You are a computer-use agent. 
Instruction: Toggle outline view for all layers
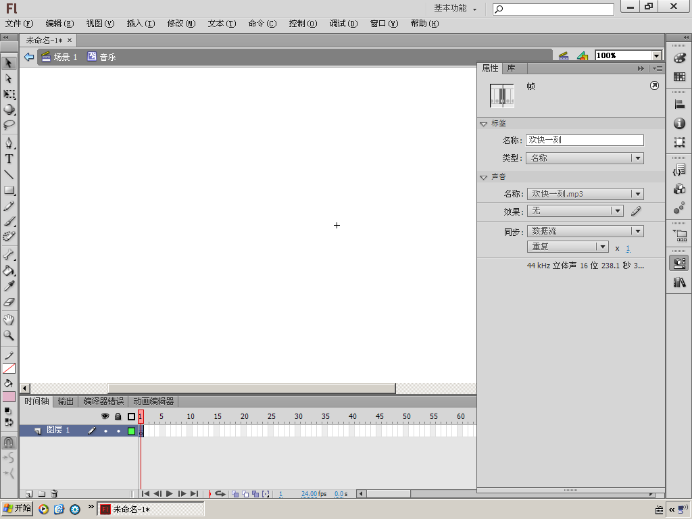(131, 416)
